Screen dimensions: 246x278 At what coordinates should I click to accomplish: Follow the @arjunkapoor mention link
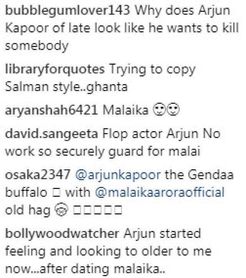[118, 175]
